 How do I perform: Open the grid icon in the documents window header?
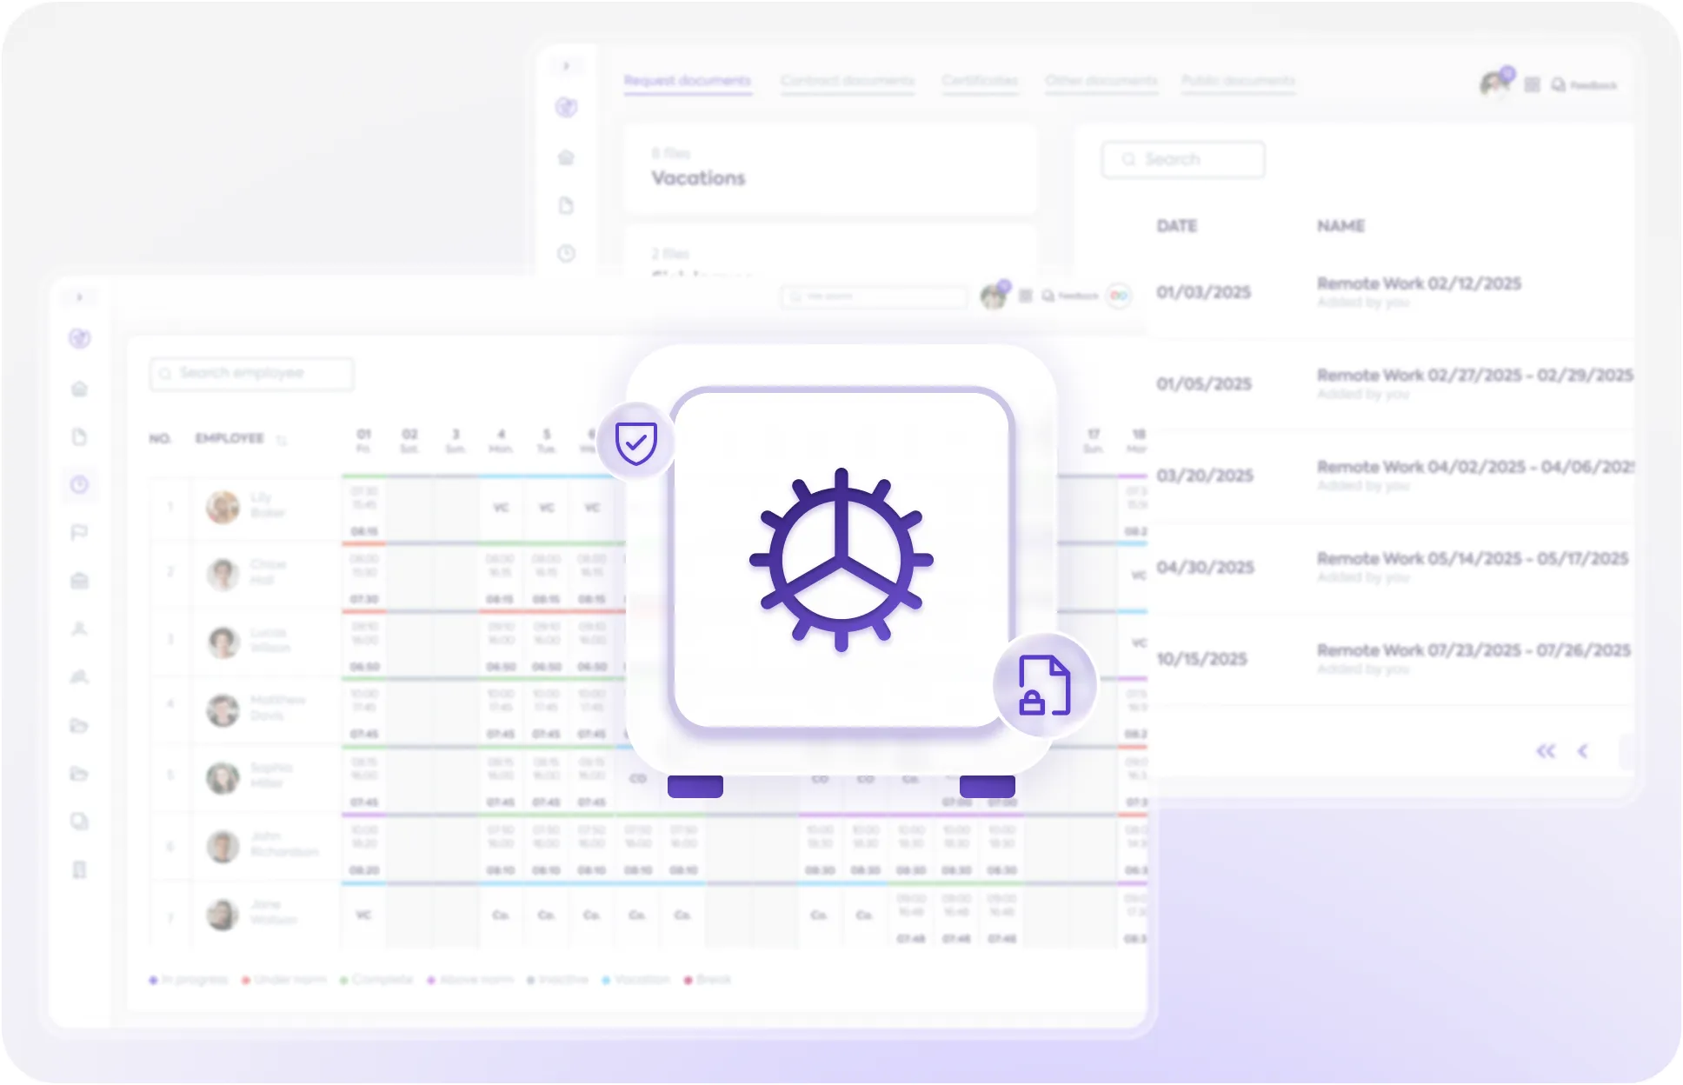(x=1532, y=84)
